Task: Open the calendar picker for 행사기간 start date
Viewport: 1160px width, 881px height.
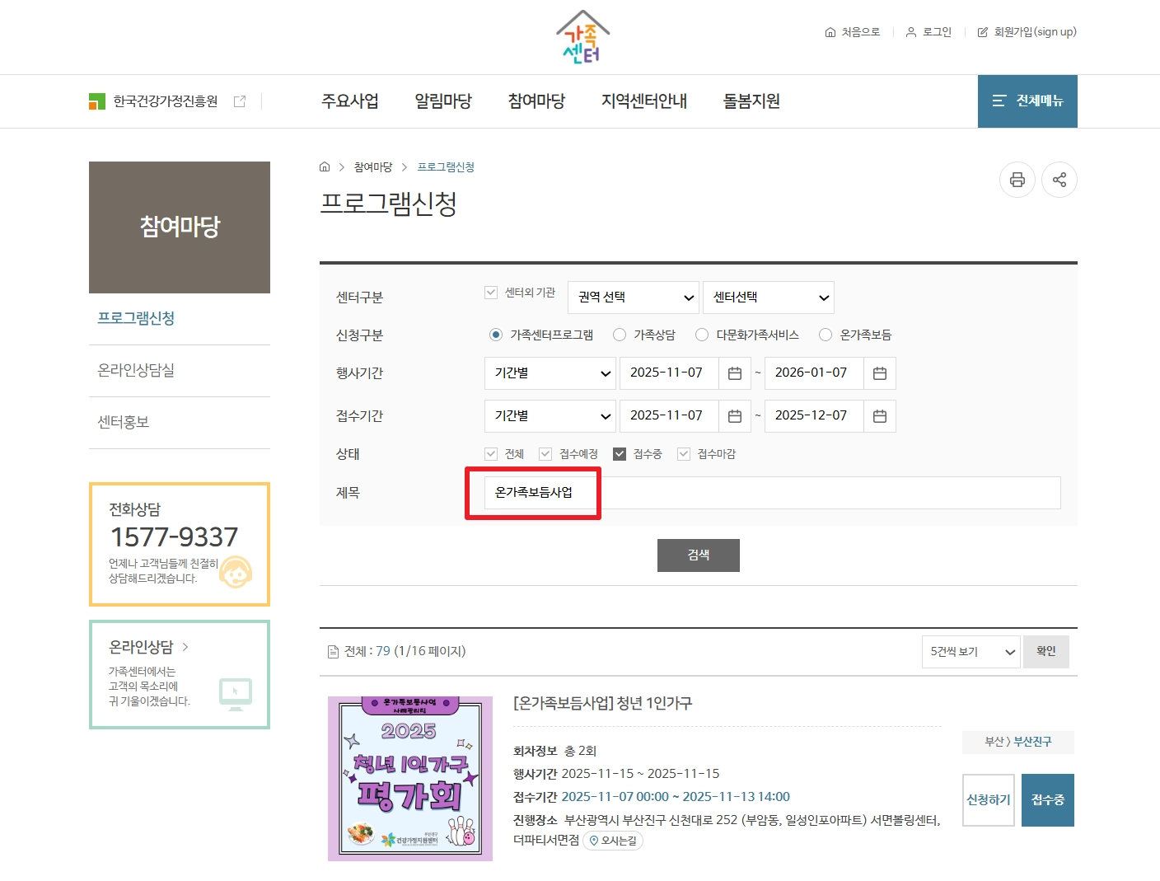Action: point(735,373)
